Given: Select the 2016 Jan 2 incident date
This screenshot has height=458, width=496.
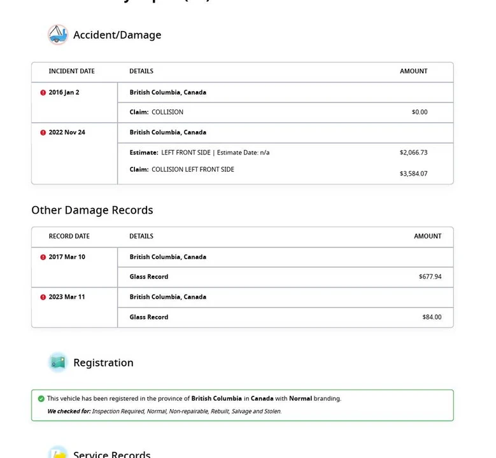Looking at the screenshot, I should (x=64, y=92).
